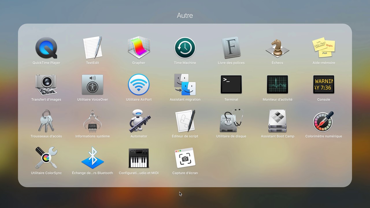Viewport: 370px width, 208px height.
Task: Open QuickTime Player app icon
Action: click(46, 48)
